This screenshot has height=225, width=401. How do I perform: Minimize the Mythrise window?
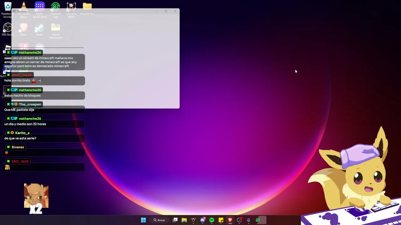tap(157, 11)
